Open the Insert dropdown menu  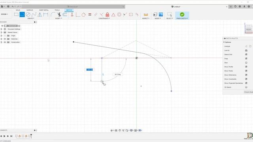158,19
